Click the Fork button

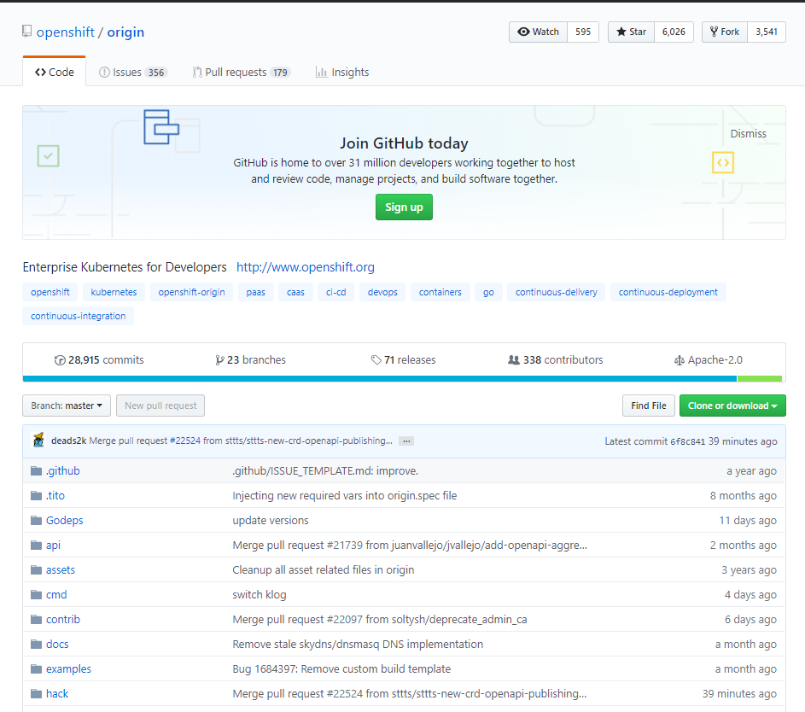click(725, 32)
